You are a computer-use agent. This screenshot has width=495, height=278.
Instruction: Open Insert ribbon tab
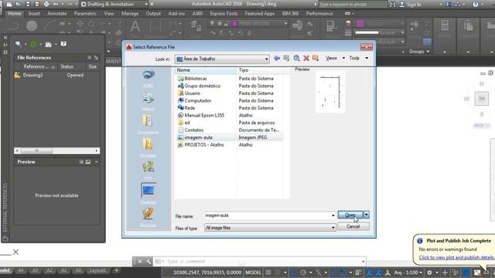pyautogui.click(x=34, y=14)
